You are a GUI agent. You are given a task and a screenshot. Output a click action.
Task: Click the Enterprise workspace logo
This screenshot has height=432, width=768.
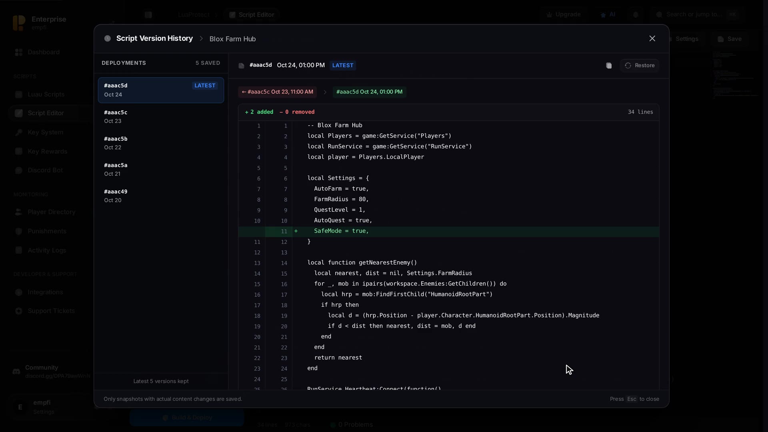click(x=19, y=23)
